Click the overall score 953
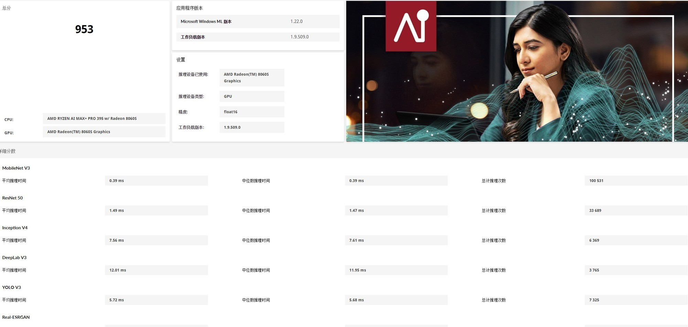This screenshot has height=327, width=688. coord(84,29)
